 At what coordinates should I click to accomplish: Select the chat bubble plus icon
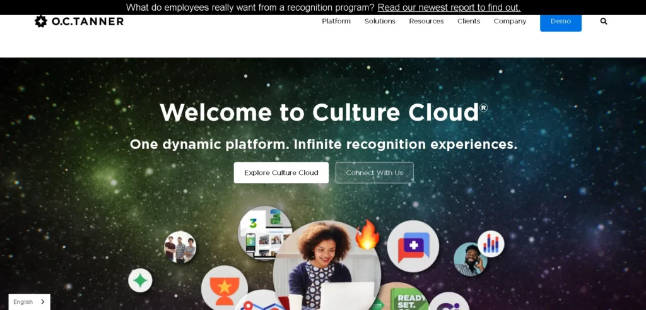tap(413, 246)
